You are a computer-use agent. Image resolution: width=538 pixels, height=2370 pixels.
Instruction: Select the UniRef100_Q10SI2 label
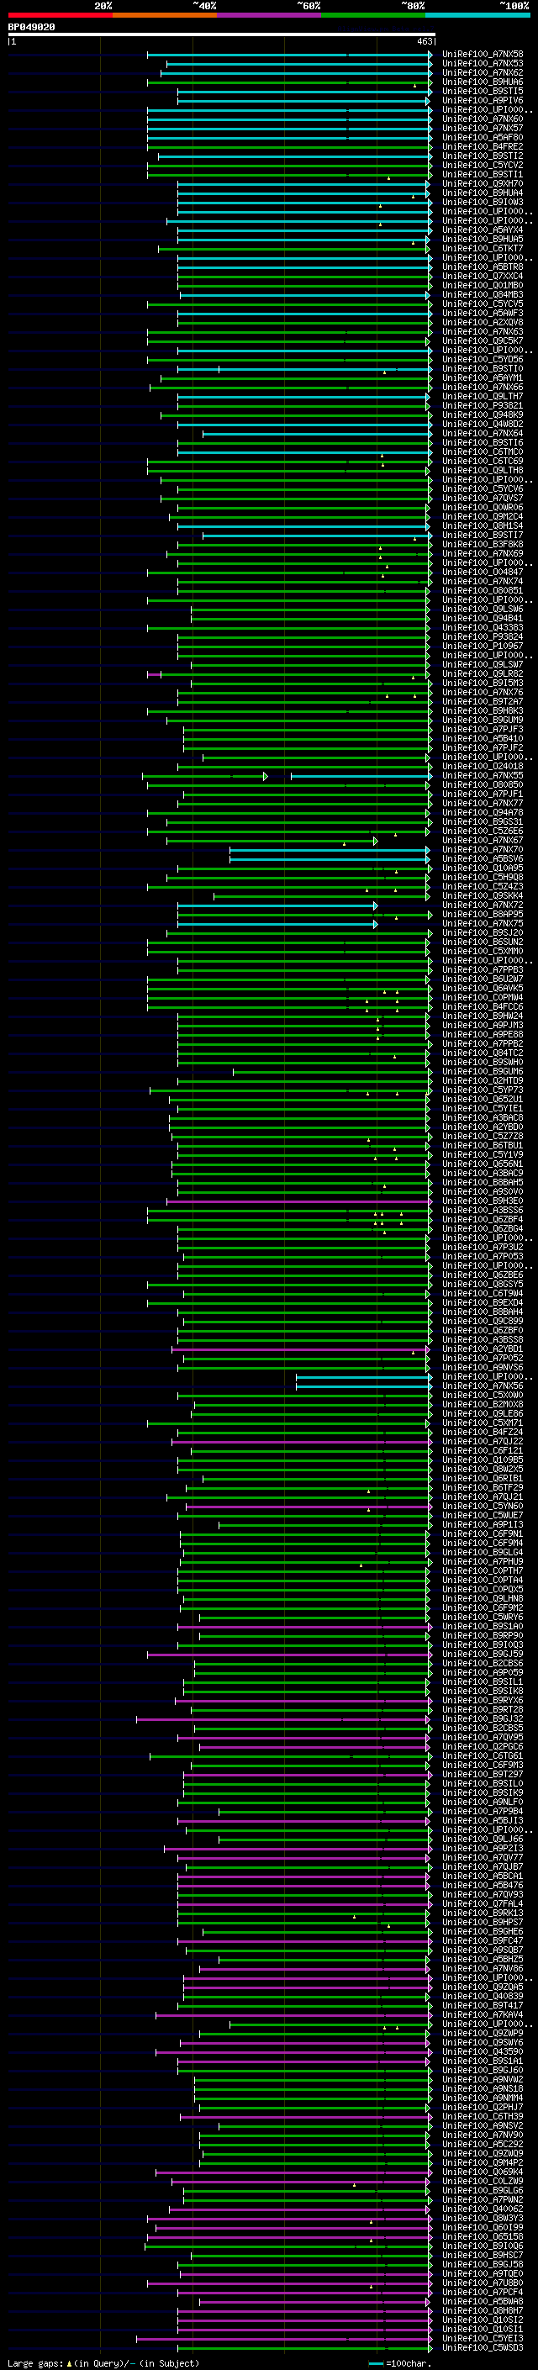click(x=483, y=2319)
